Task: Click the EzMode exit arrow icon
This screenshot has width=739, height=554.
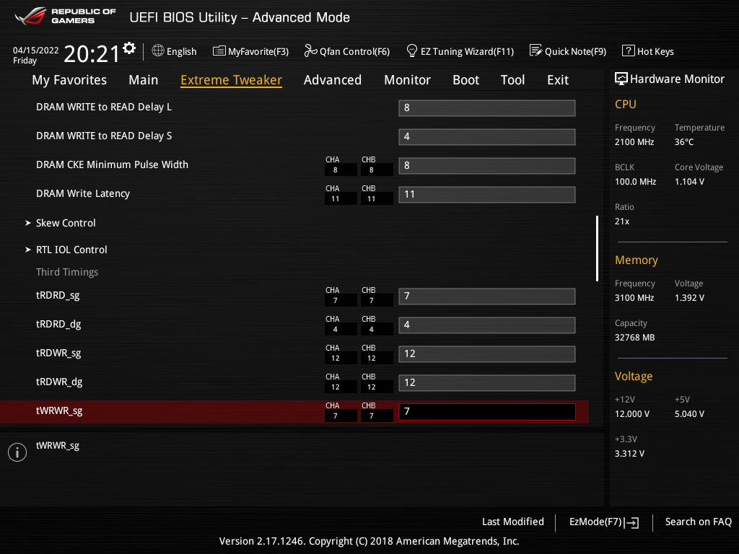Action: 632,522
